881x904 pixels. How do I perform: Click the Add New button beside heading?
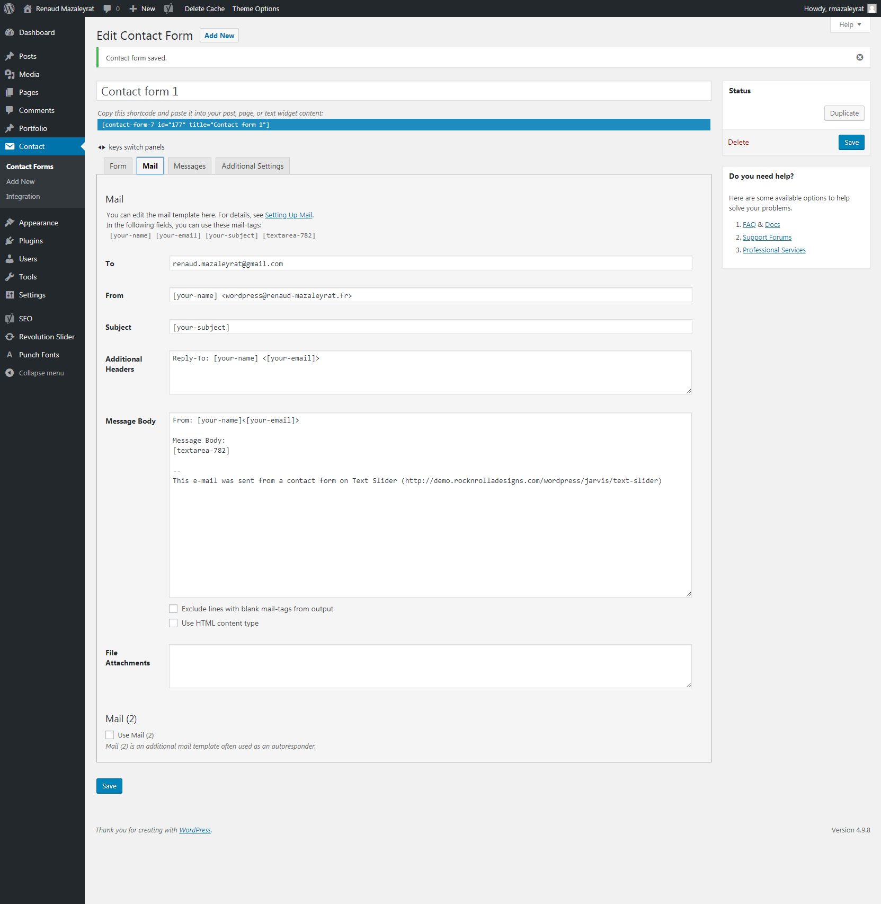point(219,36)
